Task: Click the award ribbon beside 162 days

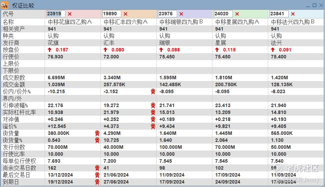Action: [97, 168]
